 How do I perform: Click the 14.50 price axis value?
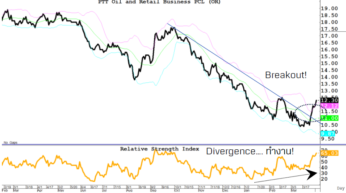[x=329, y=70]
